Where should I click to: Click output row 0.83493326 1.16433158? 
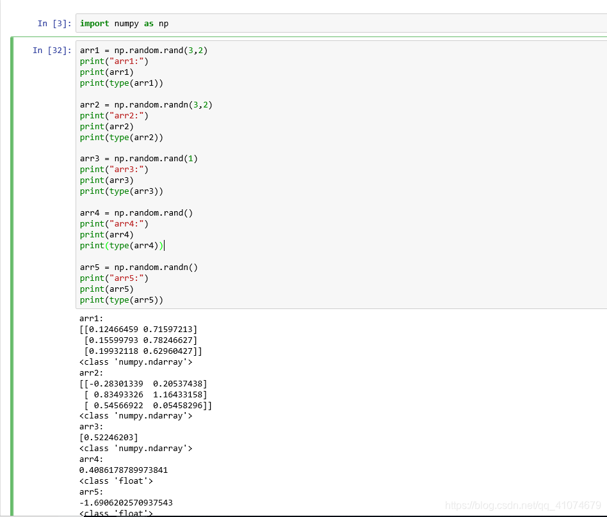coord(145,394)
